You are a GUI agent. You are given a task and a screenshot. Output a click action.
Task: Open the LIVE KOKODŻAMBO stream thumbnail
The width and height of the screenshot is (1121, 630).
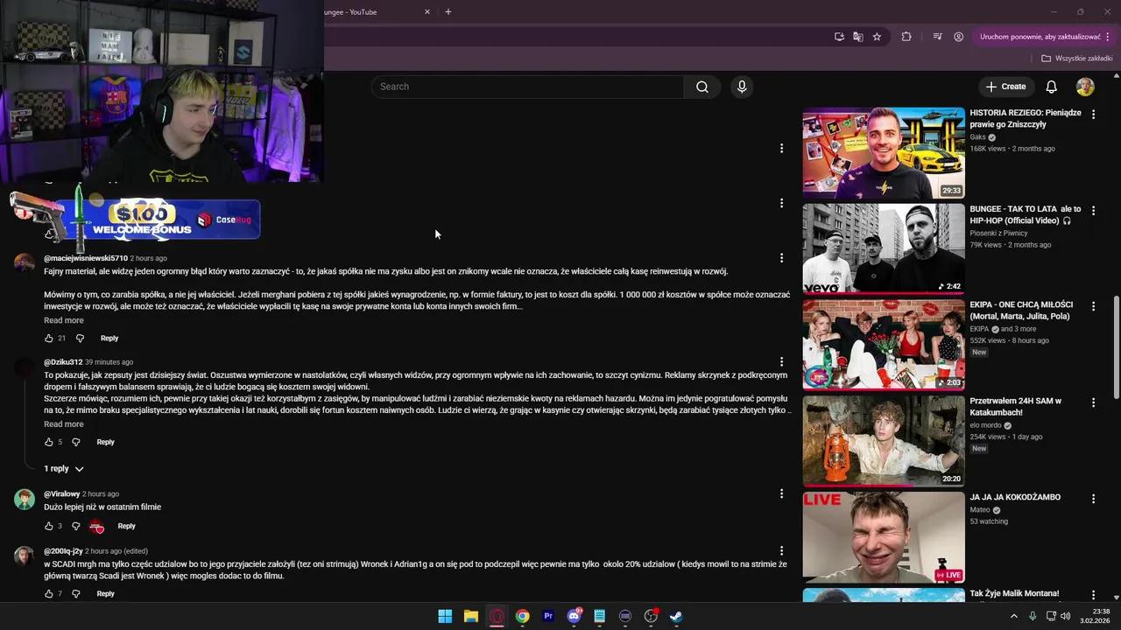click(884, 537)
